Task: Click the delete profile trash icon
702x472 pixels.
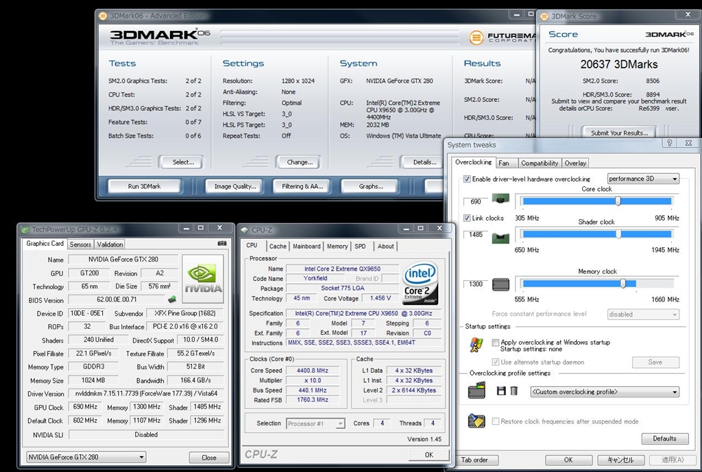Action: pyautogui.click(x=513, y=391)
